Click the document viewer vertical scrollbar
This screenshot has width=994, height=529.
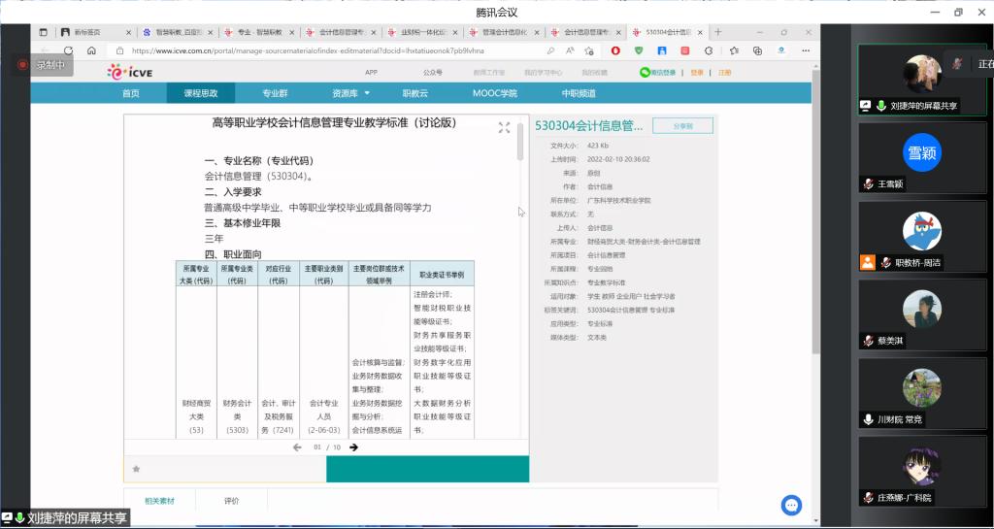pos(520,141)
